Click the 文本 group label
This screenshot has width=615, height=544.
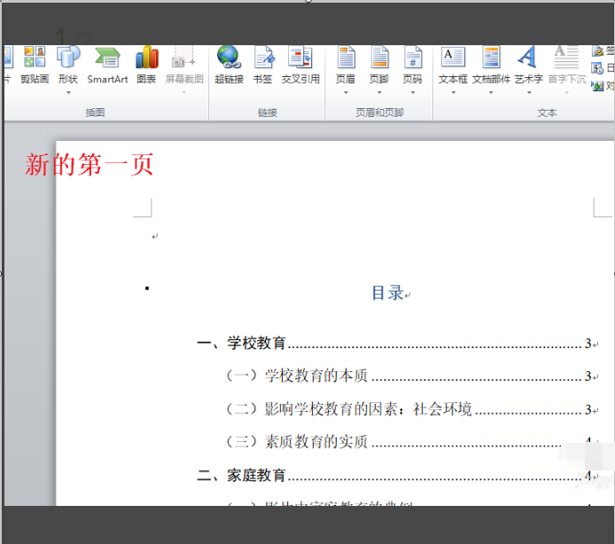point(547,113)
